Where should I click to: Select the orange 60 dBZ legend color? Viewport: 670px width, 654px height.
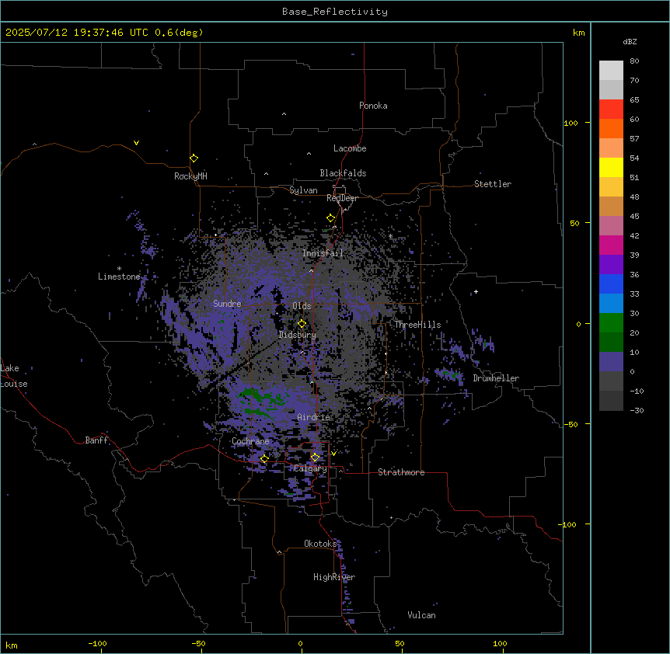pyautogui.click(x=611, y=128)
